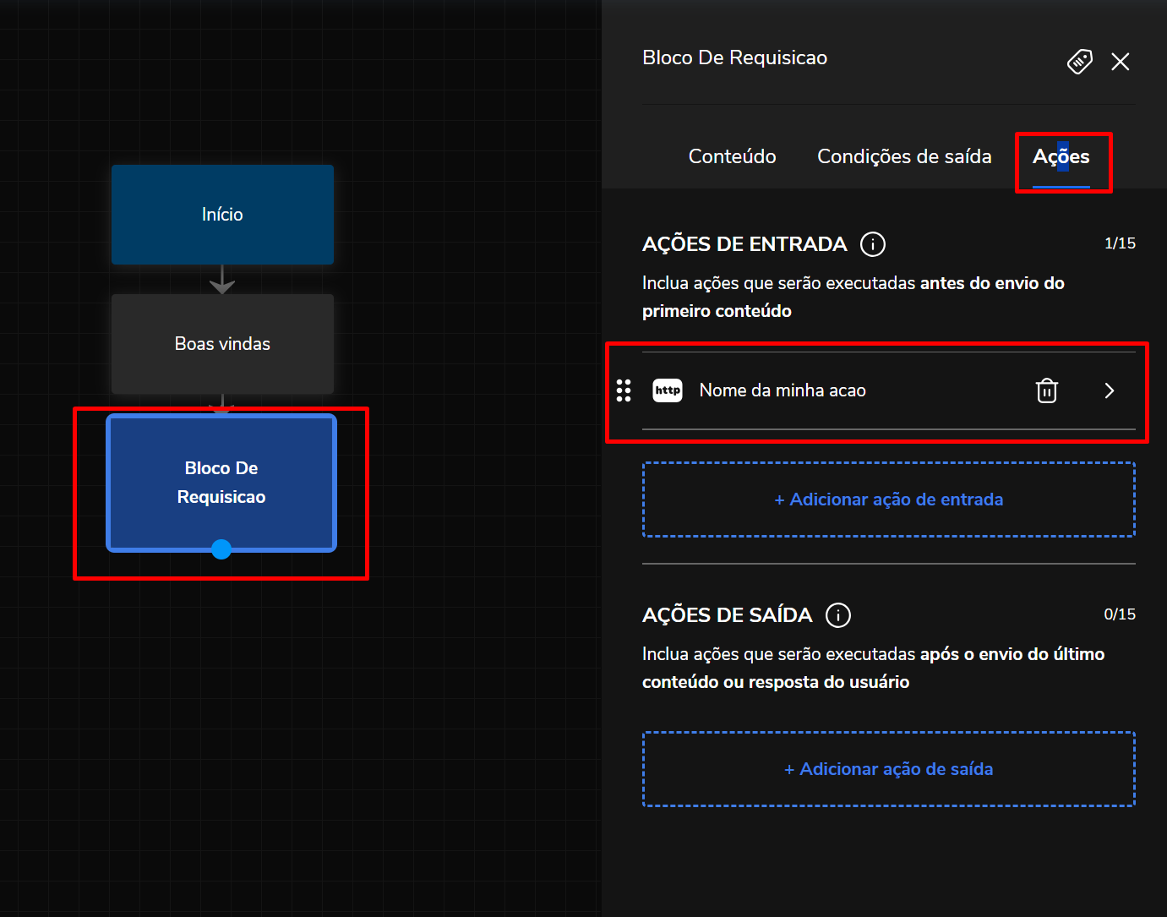Click the http icon of the action

tap(667, 390)
